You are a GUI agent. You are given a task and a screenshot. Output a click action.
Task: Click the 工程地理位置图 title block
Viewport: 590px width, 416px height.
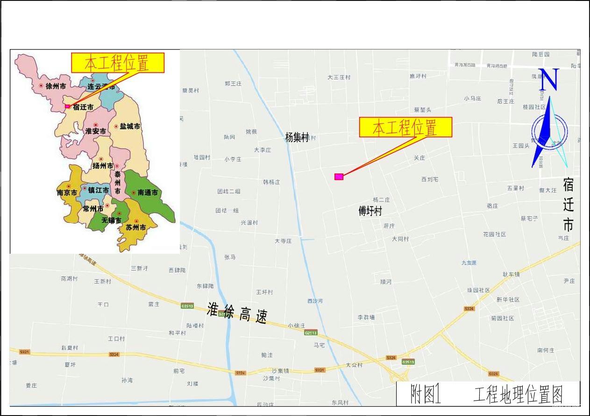click(488, 394)
